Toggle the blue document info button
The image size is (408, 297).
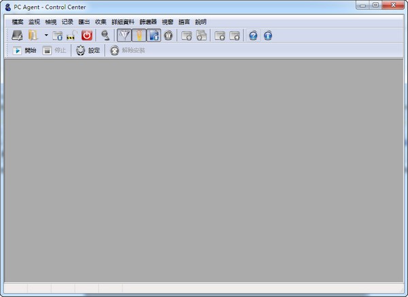[154, 35]
